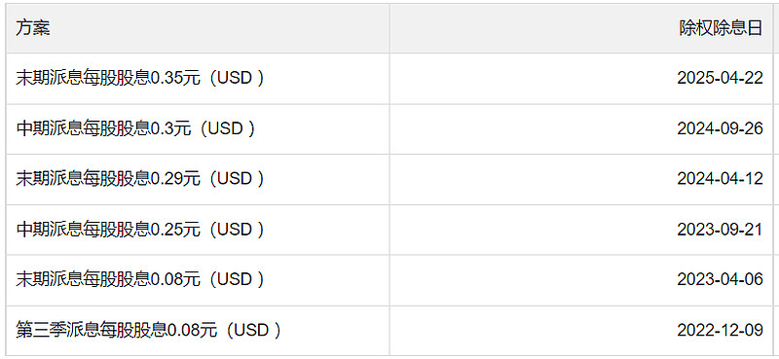Image resolution: width=779 pixels, height=359 pixels.
Task: Select the 末期派息每股股息0.29元 (USD) cell
Action: coord(198,179)
